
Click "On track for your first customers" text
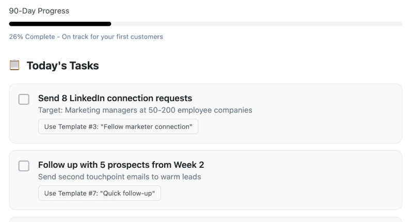click(113, 37)
